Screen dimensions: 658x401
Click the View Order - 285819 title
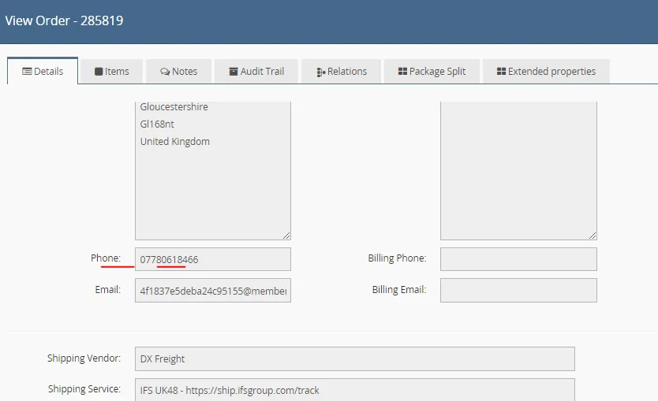coord(64,20)
